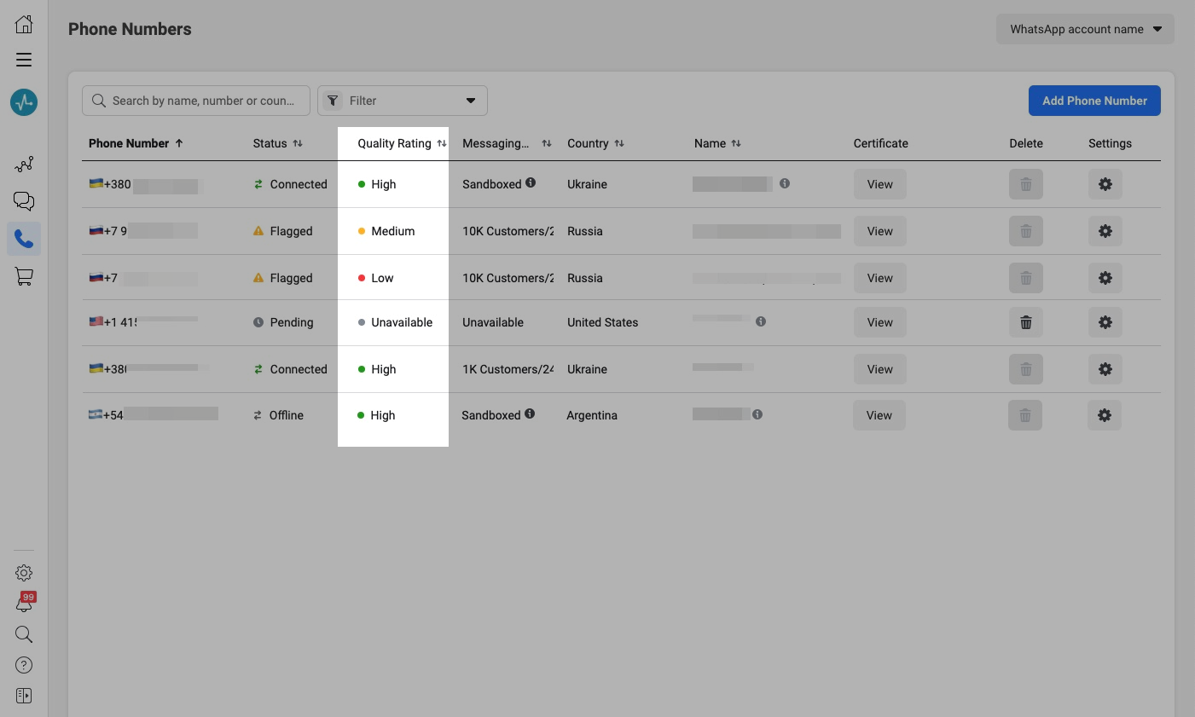The width and height of the screenshot is (1195, 717).
Task: Select the phone numbers sidebar icon
Action: point(24,240)
